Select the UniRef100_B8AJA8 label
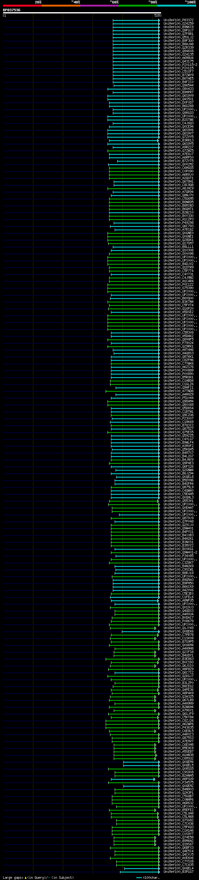 (x=178, y=44)
